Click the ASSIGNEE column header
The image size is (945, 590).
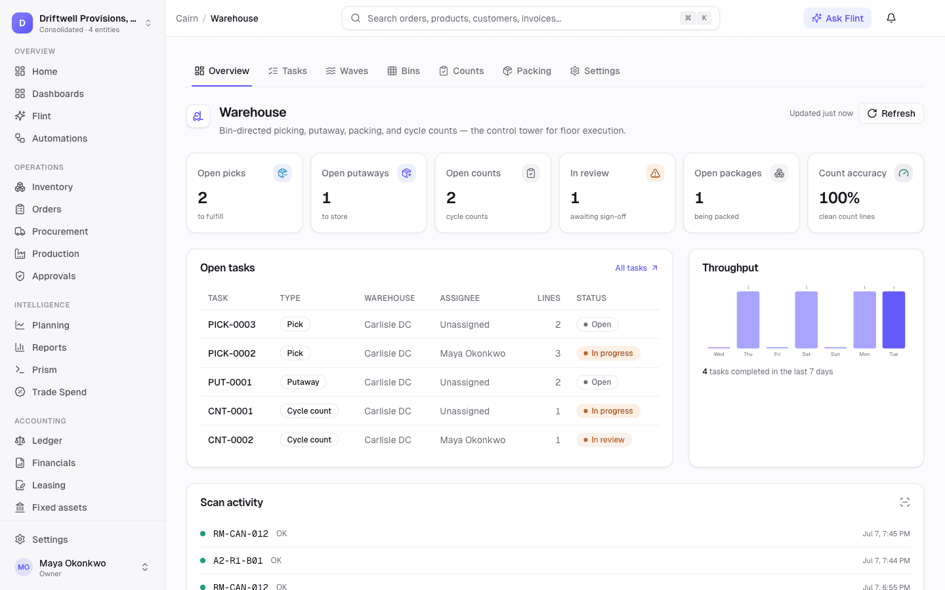point(460,298)
